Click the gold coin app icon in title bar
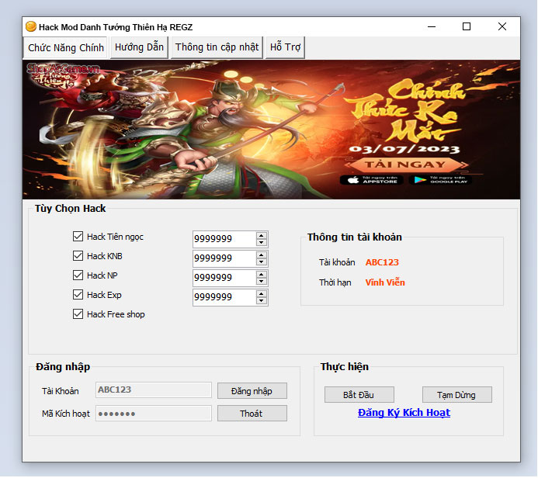 31,26
